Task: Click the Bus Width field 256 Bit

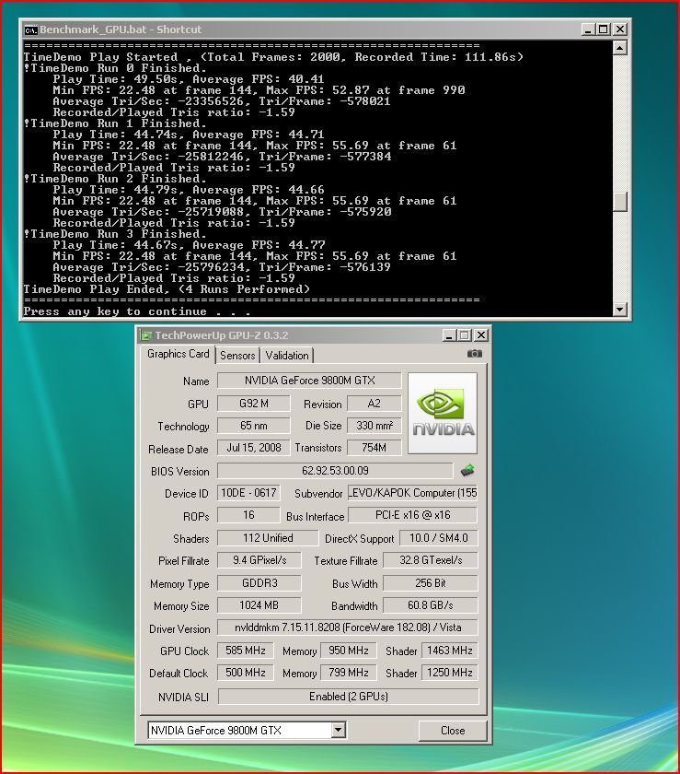Action: click(x=431, y=583)
